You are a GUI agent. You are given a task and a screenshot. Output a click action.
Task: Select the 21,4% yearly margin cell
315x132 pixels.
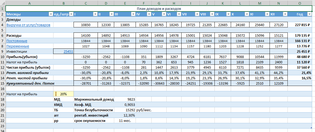pos(299,72)
